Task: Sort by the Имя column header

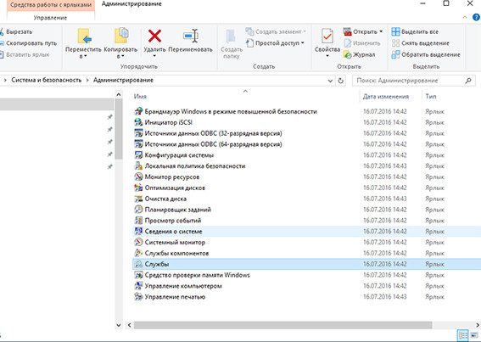Action: click(140, 97)
